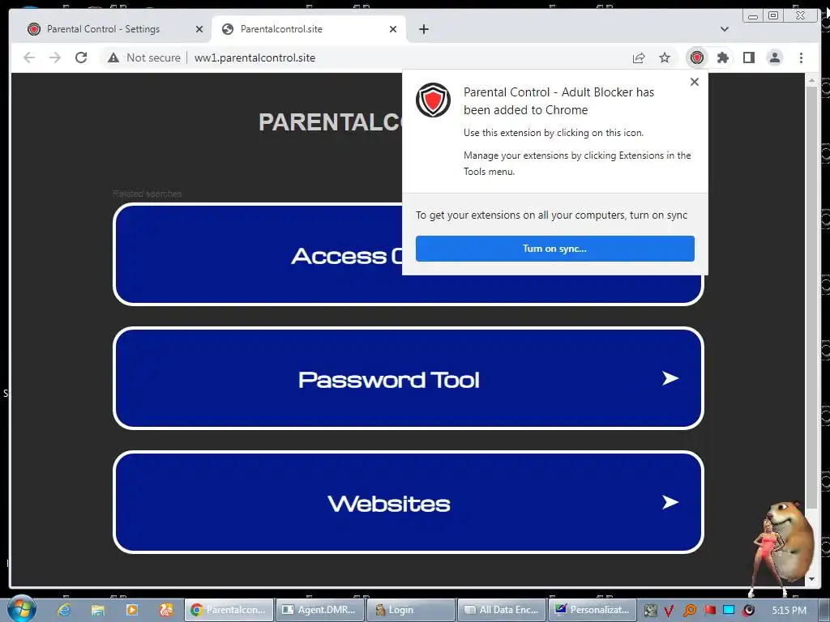The image size is (830, 622).
Task: Click the Access related search card
Action: [x=258, y=254]
